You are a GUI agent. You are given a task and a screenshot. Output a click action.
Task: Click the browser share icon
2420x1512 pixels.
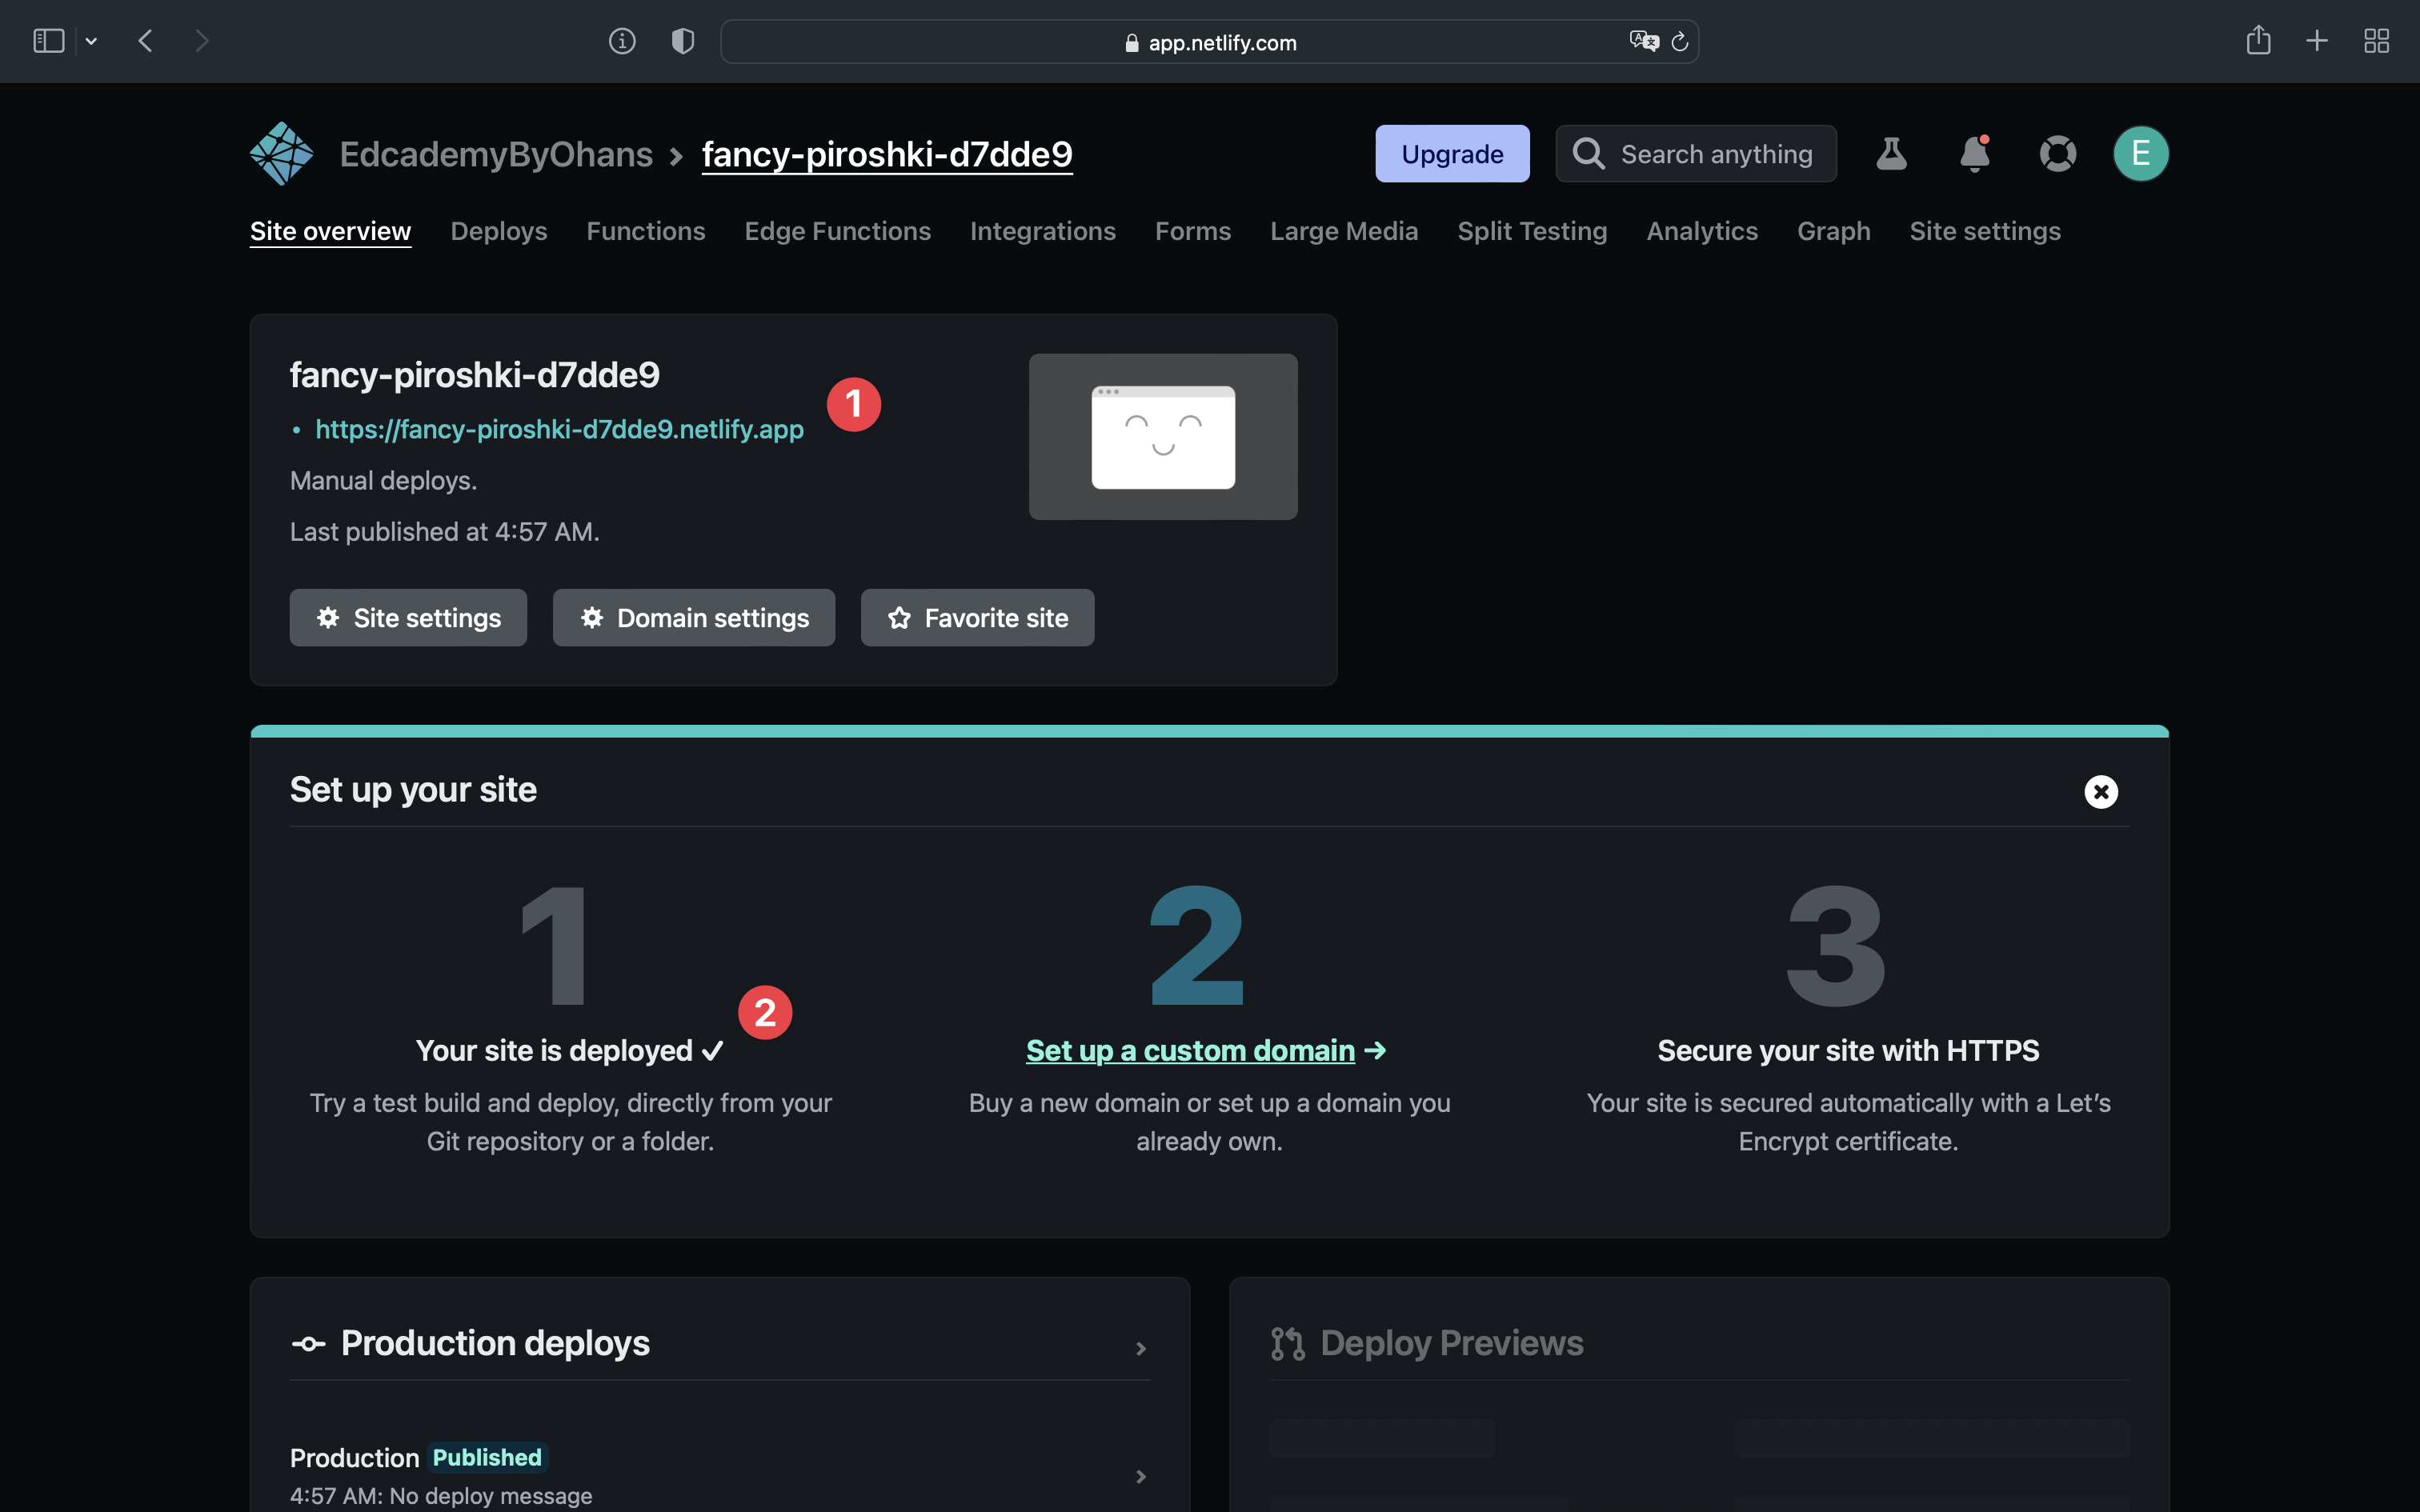click(2258, 40)
